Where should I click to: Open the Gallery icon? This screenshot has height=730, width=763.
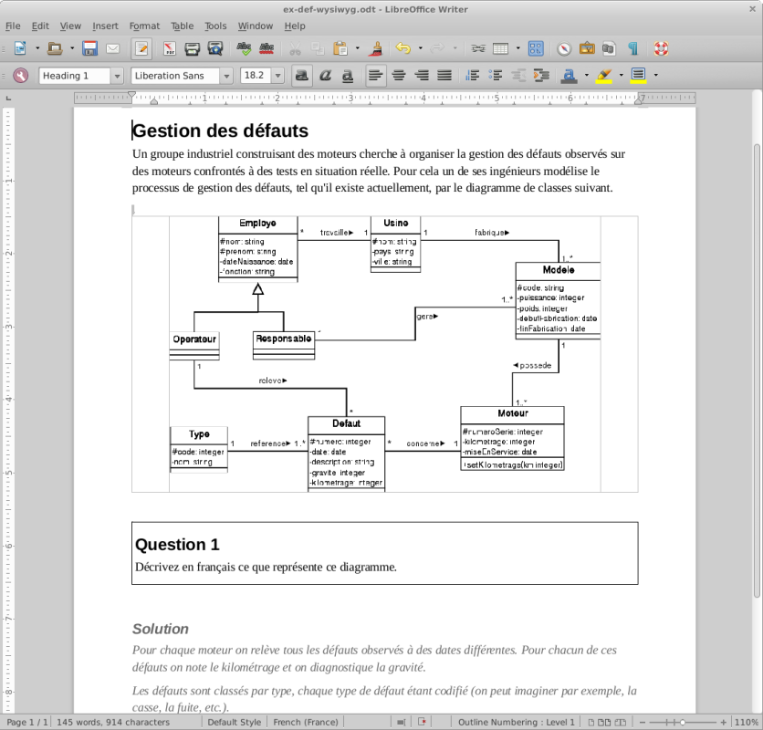[x=587, y=48]
